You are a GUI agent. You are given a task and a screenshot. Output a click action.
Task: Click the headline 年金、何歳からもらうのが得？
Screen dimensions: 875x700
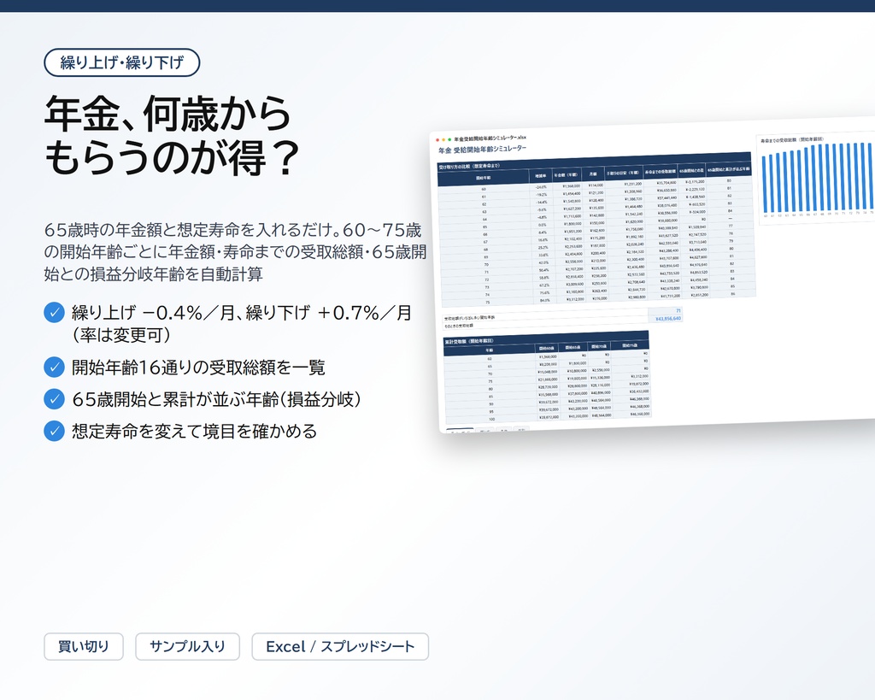click(x=172, y=136)
